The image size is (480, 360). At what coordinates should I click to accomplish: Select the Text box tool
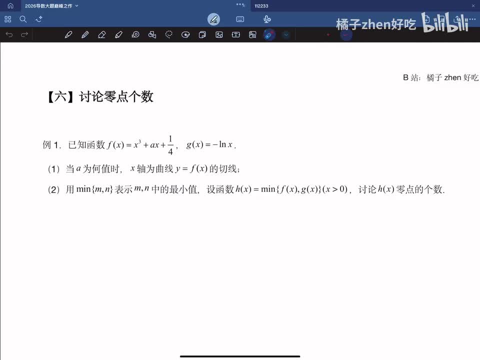click(x=235, y=34)
